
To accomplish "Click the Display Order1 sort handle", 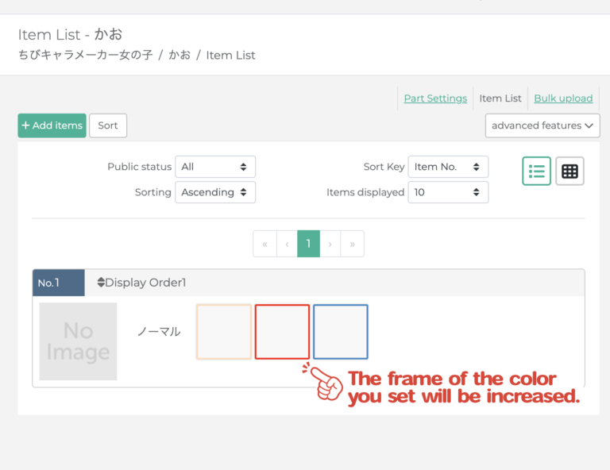I will [x=101, y=283].
